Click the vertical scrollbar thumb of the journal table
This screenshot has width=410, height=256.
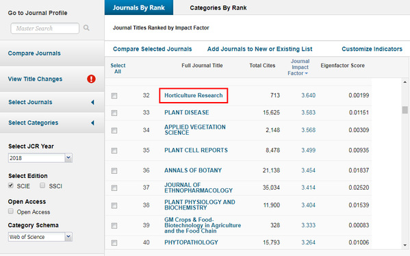[405, 110]
